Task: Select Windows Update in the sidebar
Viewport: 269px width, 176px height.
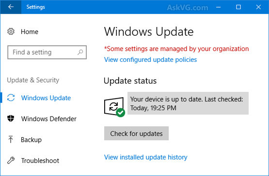Action: [x=46, y=98]
